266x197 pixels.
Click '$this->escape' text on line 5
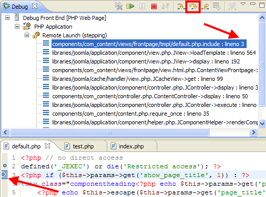[x=110, y=192]
